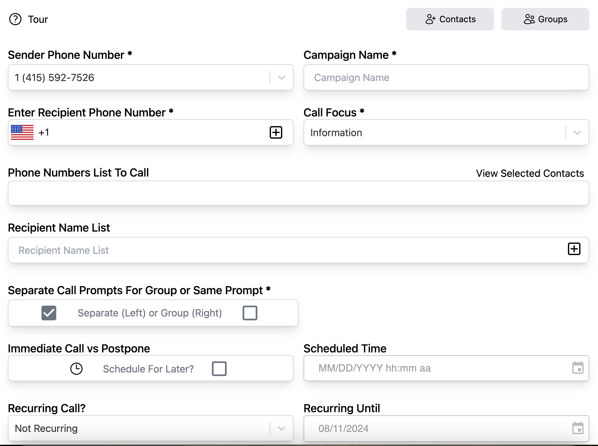
Task: Open the Scheduled Time calendar icon
Action: pyautogui.click(x=578, y=368)
